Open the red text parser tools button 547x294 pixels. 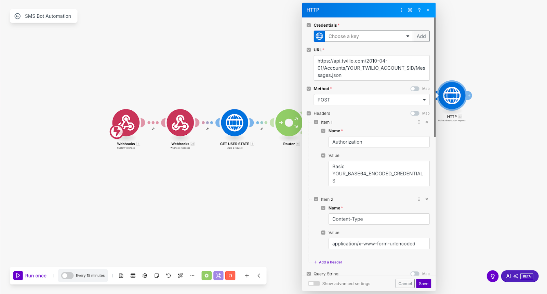pyautogui.click(x=230, y=276)
